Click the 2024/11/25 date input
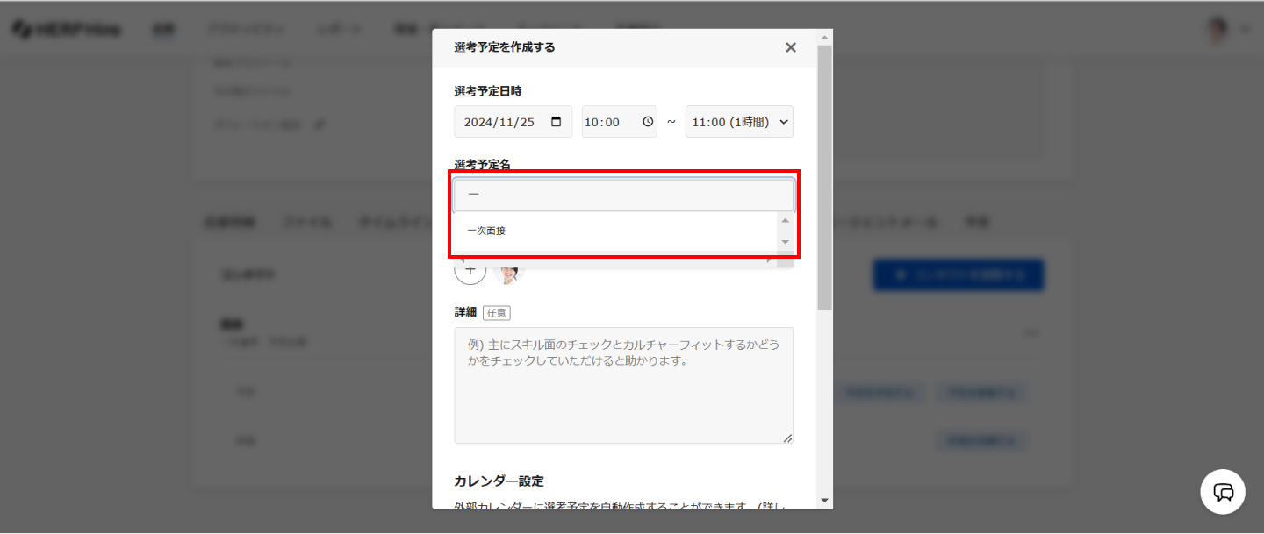Image resolution: width=1264 pixels, height=534 pixels. [x=513, y=122]
